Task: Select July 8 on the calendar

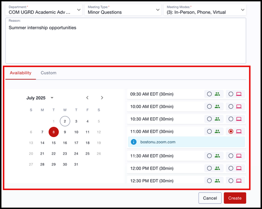Action: pos(54,132)
